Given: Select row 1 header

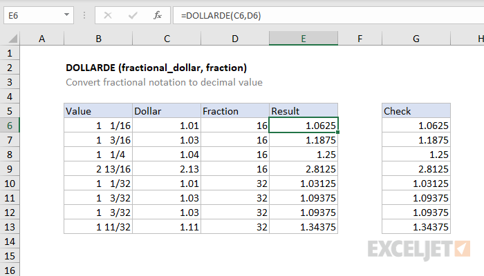Looking at the screenshot, I should 10,53.
